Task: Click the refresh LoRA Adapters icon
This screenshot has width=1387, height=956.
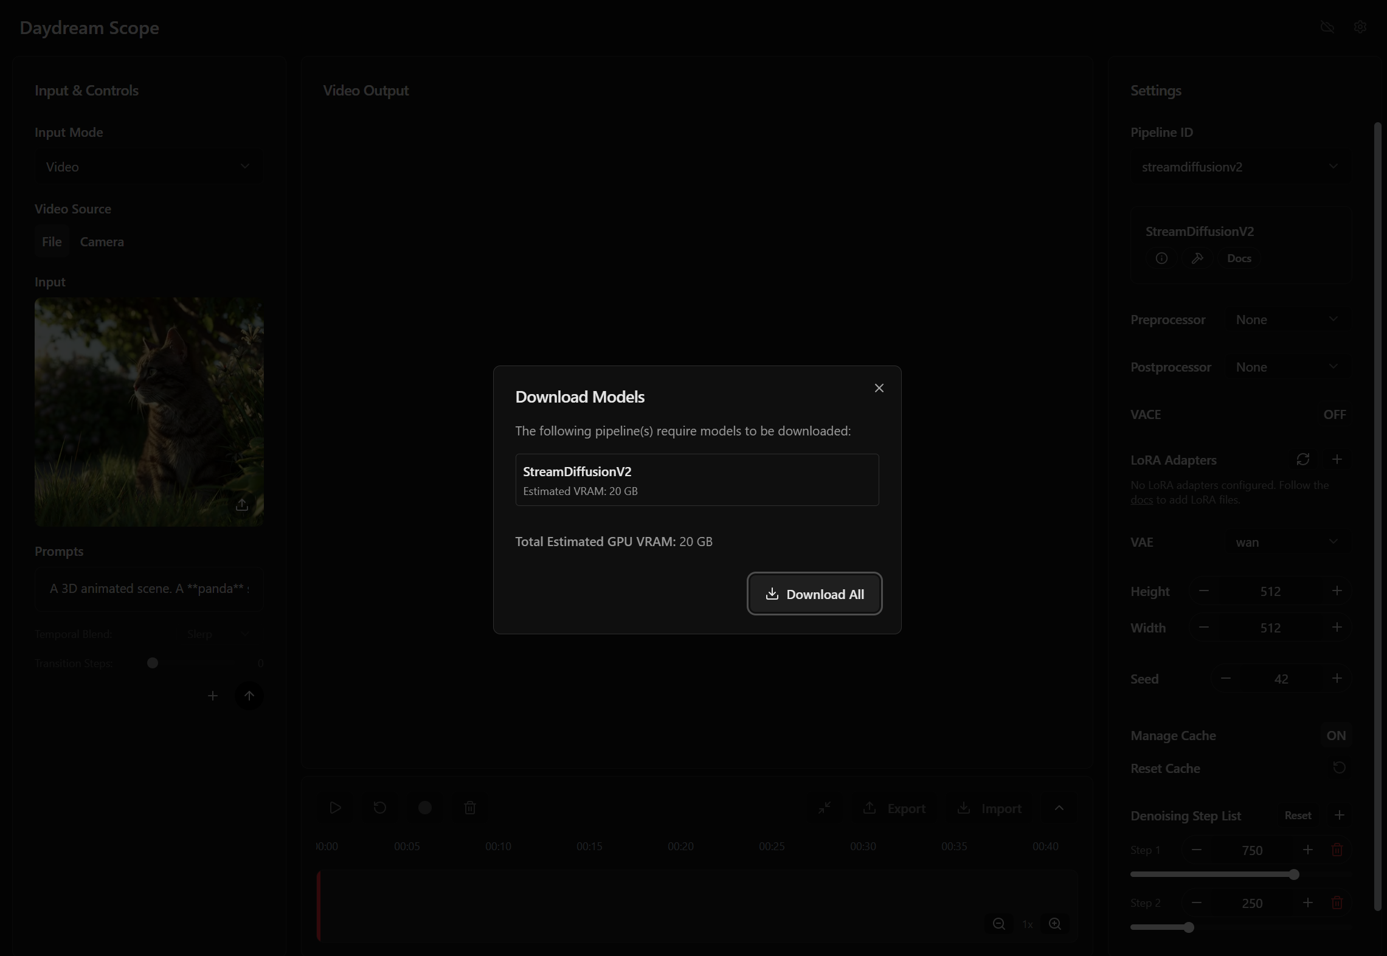Action: tap(1302, 460)
